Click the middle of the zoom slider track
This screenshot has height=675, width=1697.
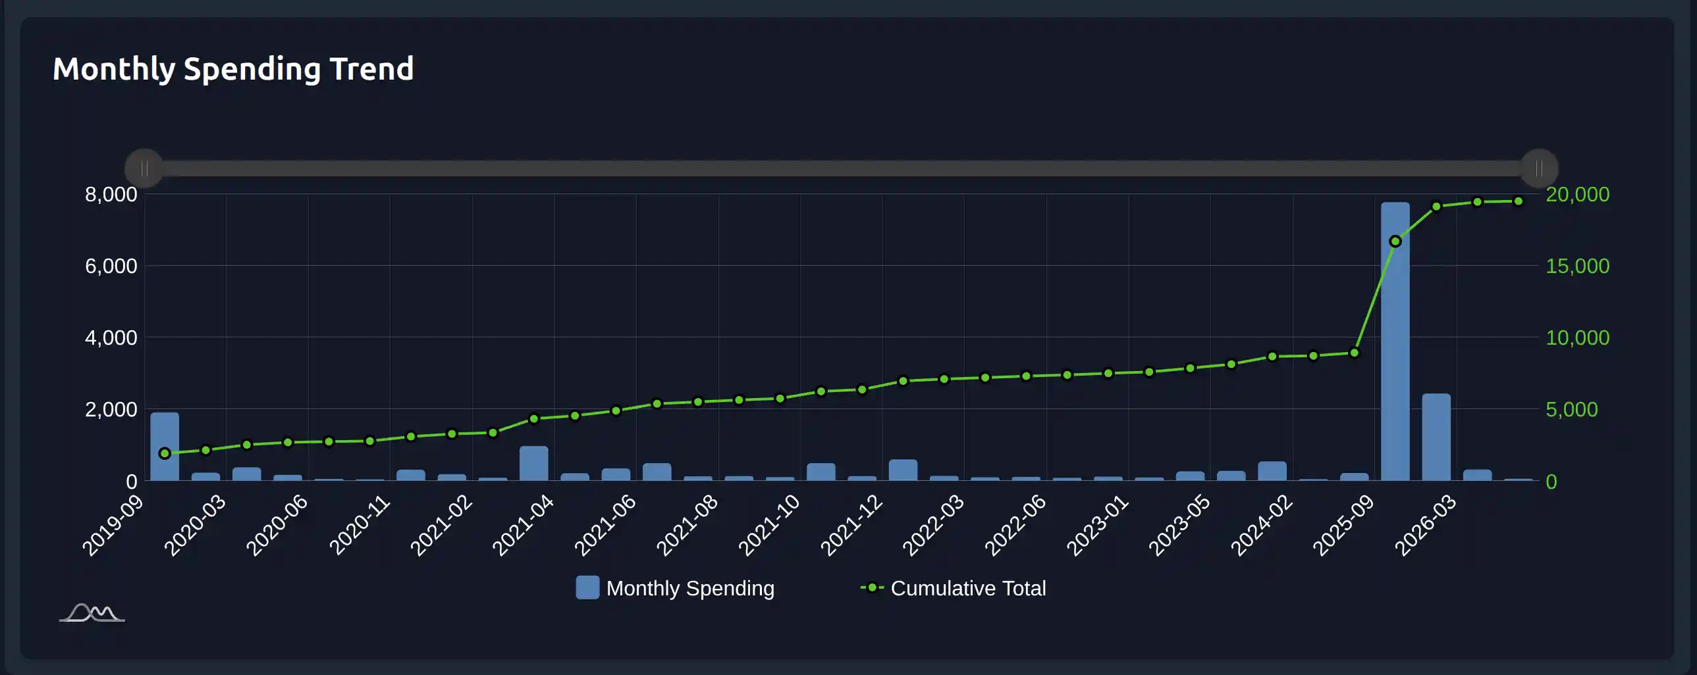[841, 168]
